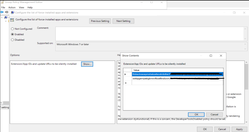Click the Value column header

177,70
